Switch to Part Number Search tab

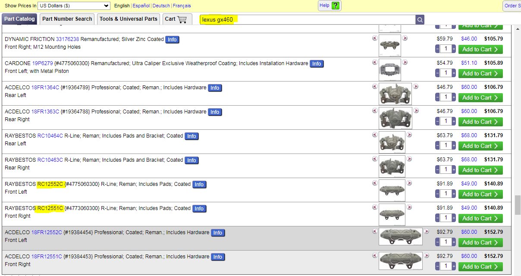(x=67, y=19)
